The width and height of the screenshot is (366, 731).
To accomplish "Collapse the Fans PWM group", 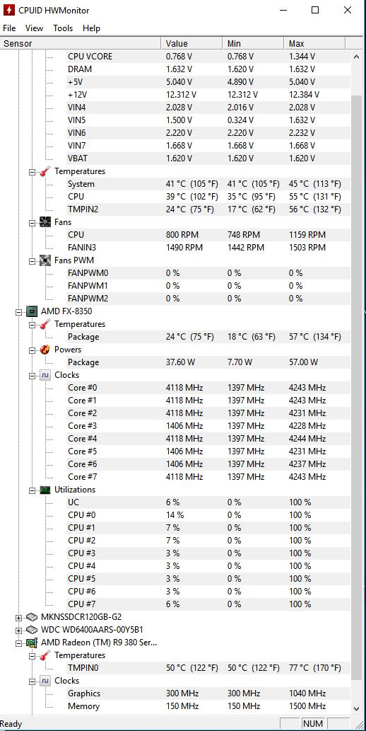I will [x=32, y=260].
